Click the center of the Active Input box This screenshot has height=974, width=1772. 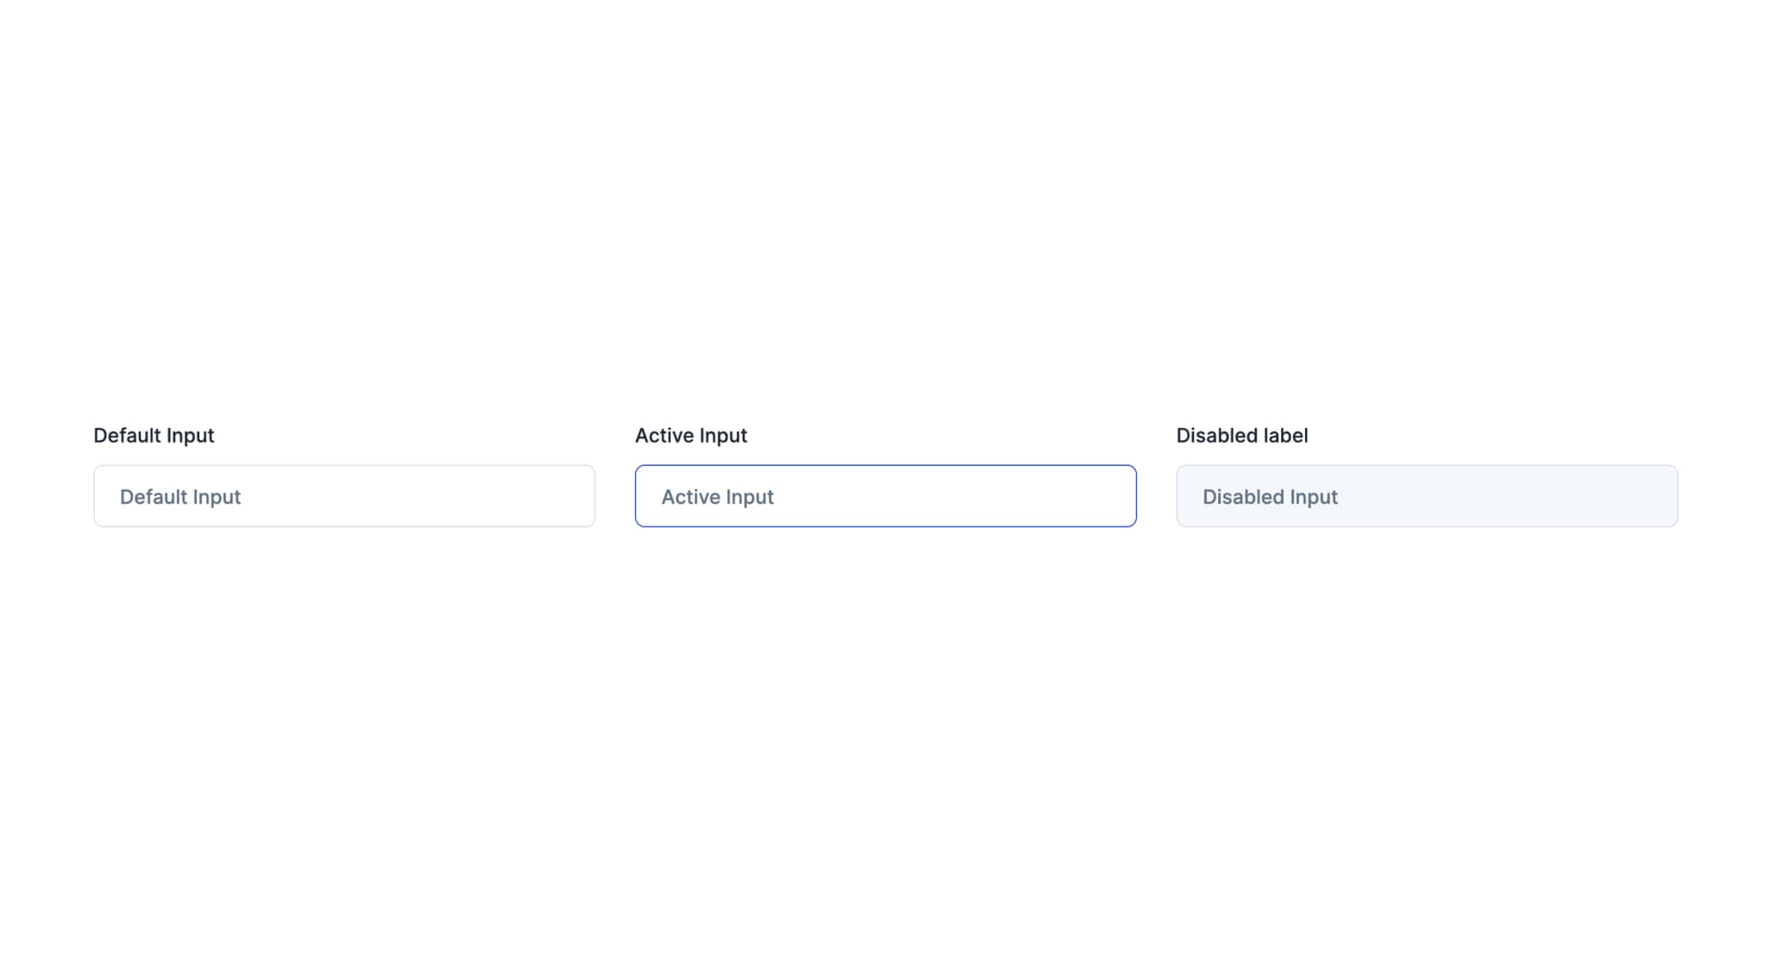tap(885, 495)
